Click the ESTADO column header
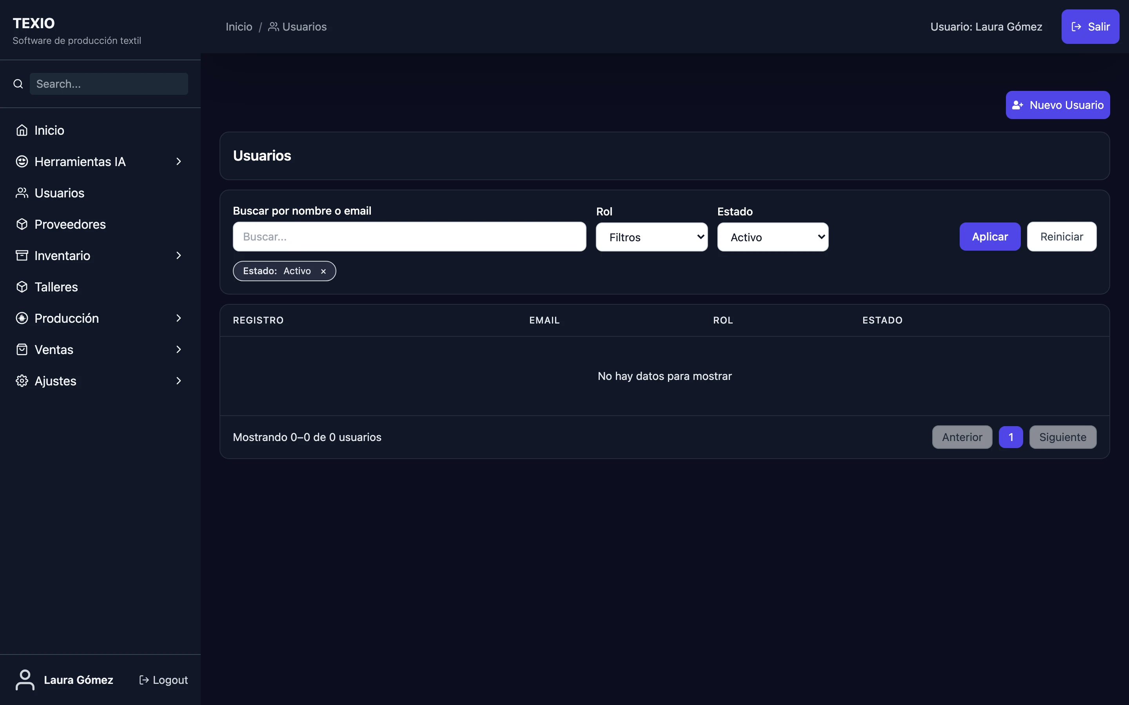 point(882,320)
